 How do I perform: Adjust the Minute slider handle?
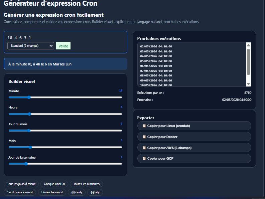29,97
